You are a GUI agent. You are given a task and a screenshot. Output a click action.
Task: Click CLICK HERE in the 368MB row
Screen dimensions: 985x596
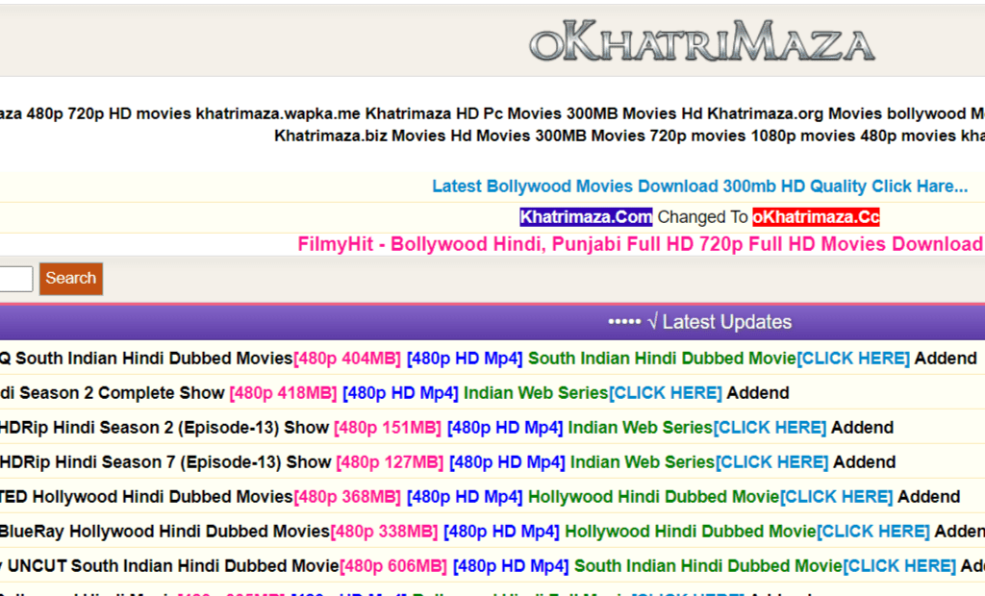(x=836, y=496)
